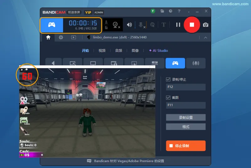Open the scheduled recording clock icon
This screenshot has height=168, width=251.
coord(170,11)
